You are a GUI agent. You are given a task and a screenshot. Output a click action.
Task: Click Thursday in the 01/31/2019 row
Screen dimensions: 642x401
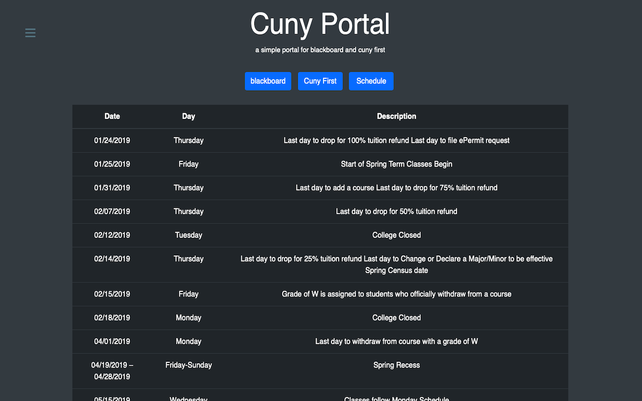[189, 187]
